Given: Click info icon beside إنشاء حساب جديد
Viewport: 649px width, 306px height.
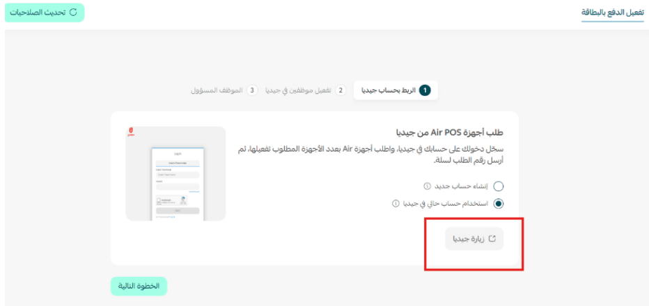Looking at the screenshot, I should [427, 186].
